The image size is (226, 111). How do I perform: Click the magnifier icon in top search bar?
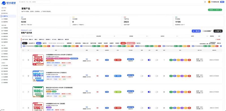click(20, 2)
